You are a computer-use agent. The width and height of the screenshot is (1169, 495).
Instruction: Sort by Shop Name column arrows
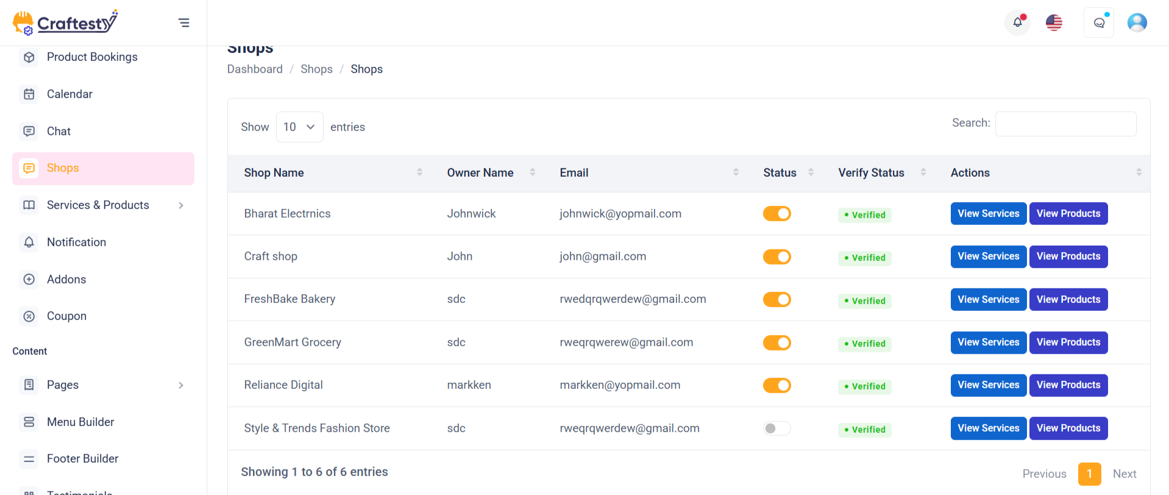tap(419, 173)
